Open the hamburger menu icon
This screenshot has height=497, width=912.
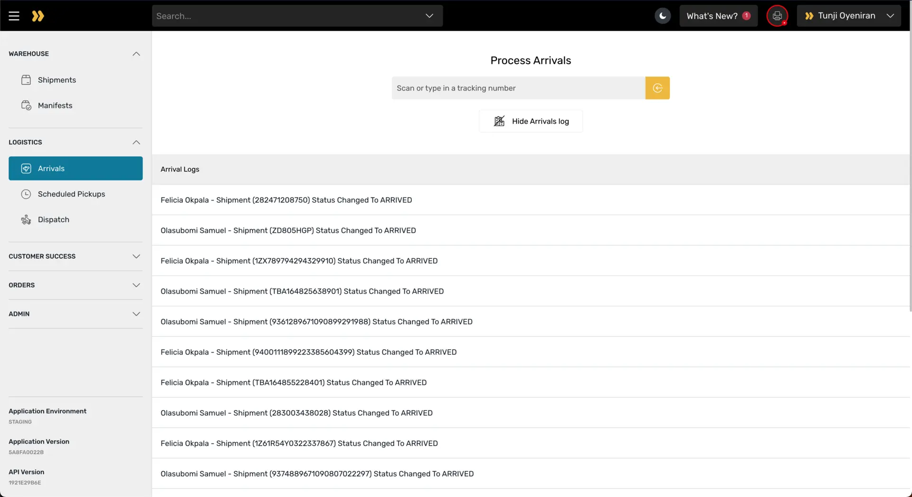(x=14, y=16)
